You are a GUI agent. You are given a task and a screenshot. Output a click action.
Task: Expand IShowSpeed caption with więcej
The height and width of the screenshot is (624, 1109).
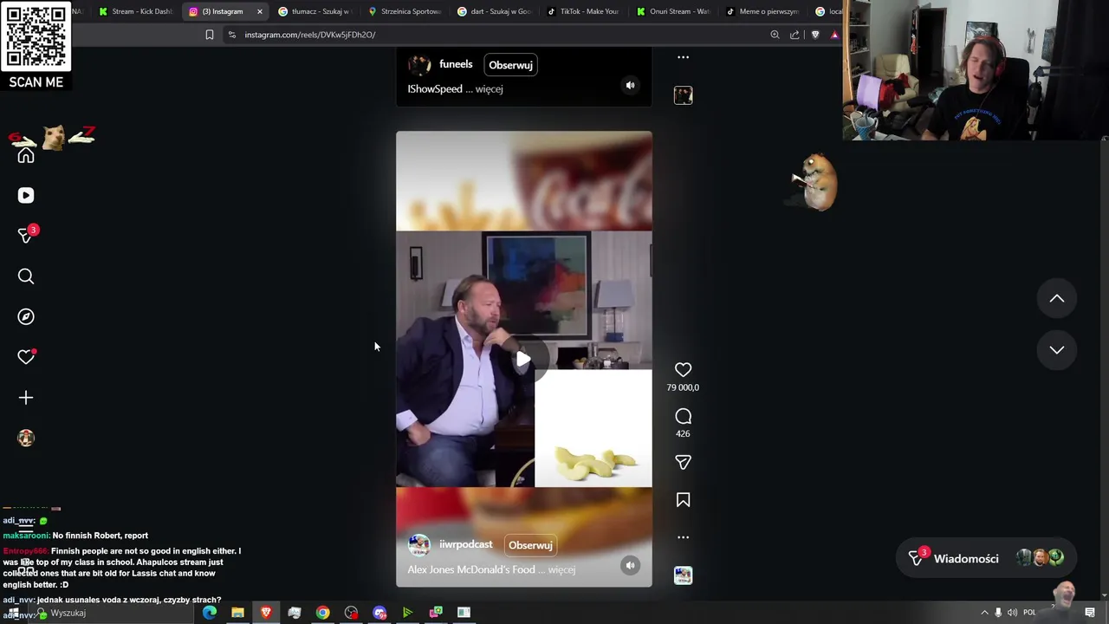pyautogui.click(x=489, y=89)
